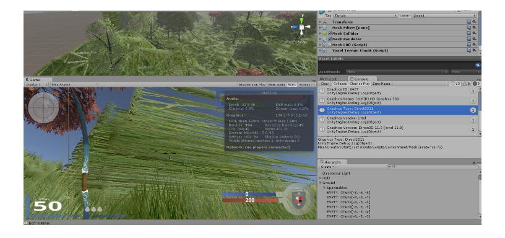This screenshot has width=505, height=238.
Task: Click the Mesh LOD script icon
Action: [x=325, y=45]
